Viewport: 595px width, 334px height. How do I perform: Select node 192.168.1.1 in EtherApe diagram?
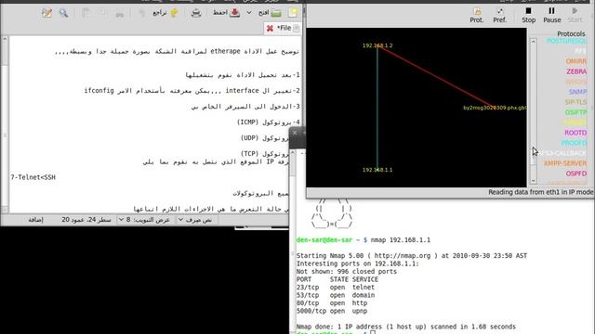377,170
